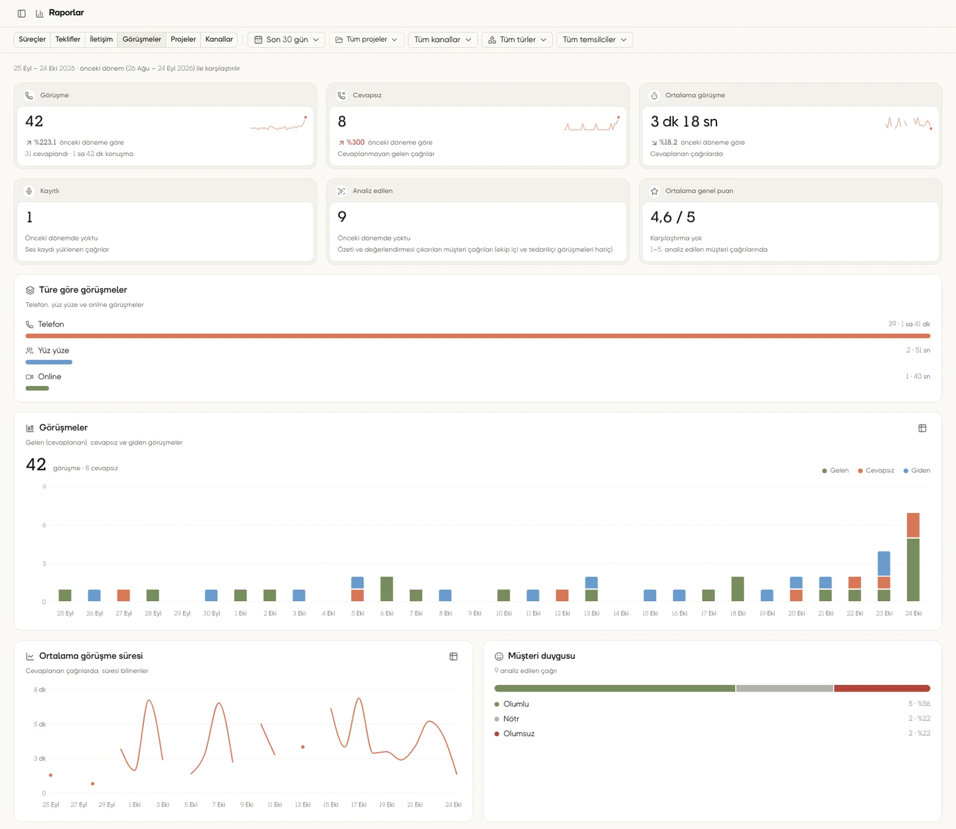This screenshot has height=829, width=956.
Task: Open the Tüm kanallar dropdown
Action: coord(443,40)
